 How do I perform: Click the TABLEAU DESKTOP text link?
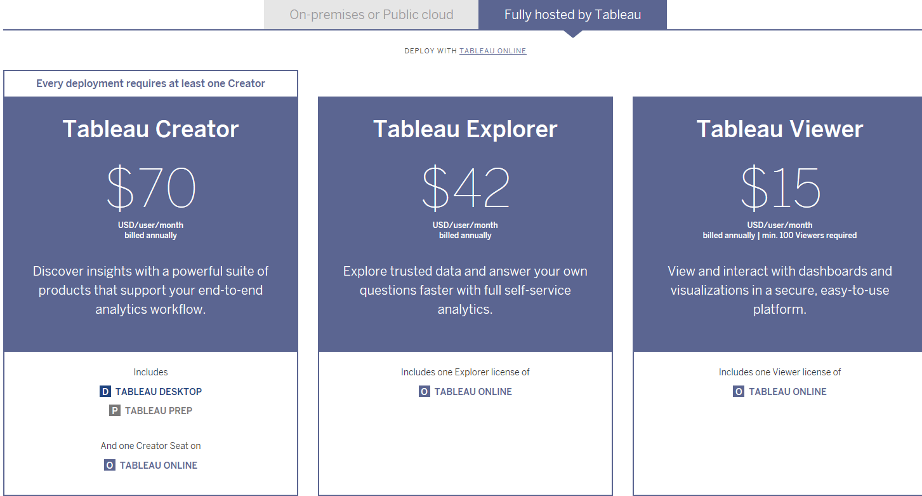point(157,391)
